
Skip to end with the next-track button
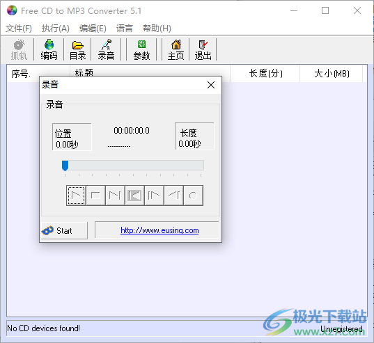[115, 196]
